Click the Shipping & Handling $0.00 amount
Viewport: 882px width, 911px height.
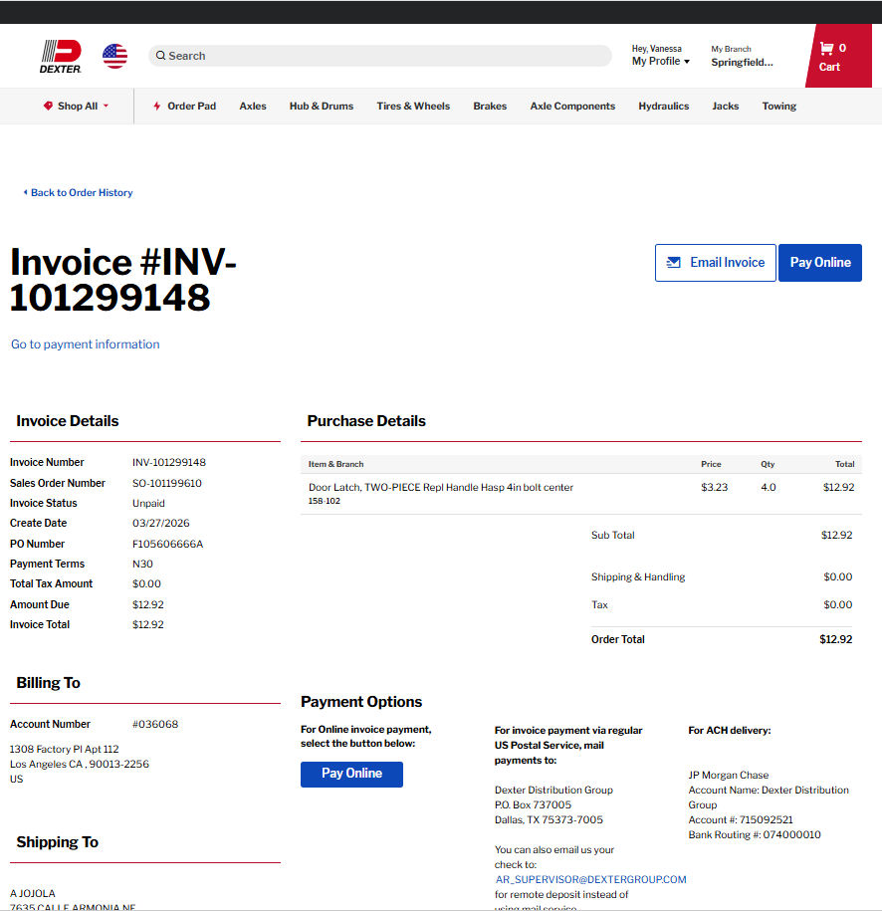(838, 576)
